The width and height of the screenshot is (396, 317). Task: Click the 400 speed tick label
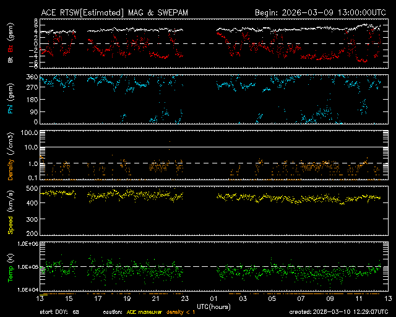click(32, 203)
